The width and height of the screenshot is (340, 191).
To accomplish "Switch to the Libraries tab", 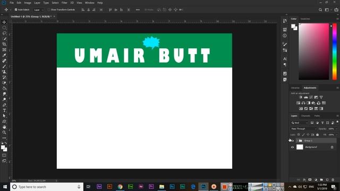I will (295, 88).
